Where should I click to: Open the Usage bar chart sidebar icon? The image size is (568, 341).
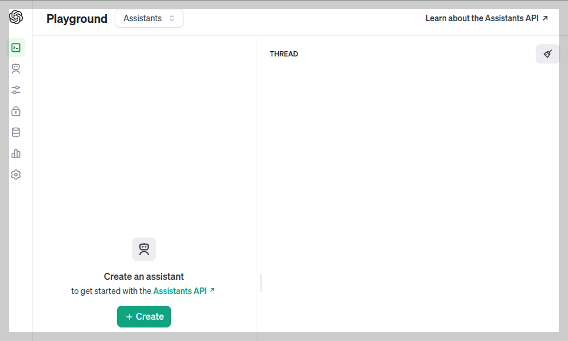pyautogui.click(x=16, y=153)
